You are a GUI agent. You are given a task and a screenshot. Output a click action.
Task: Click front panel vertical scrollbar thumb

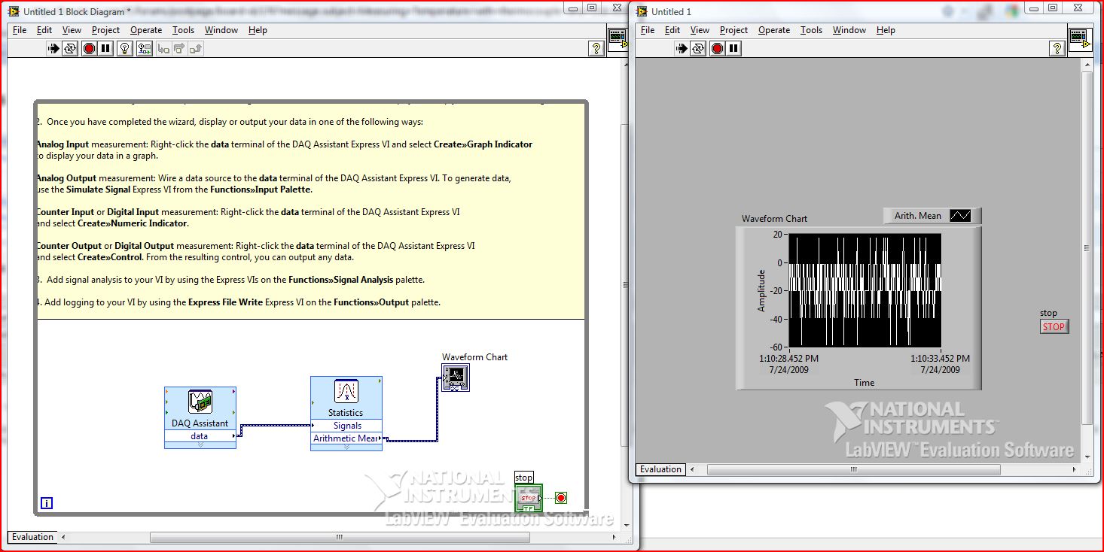point(1086,248)
